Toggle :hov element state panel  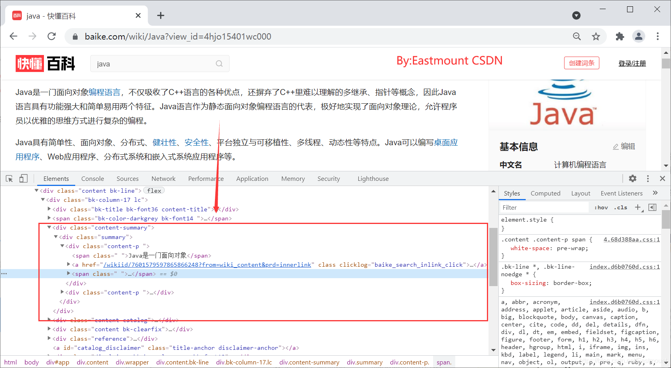601,207
